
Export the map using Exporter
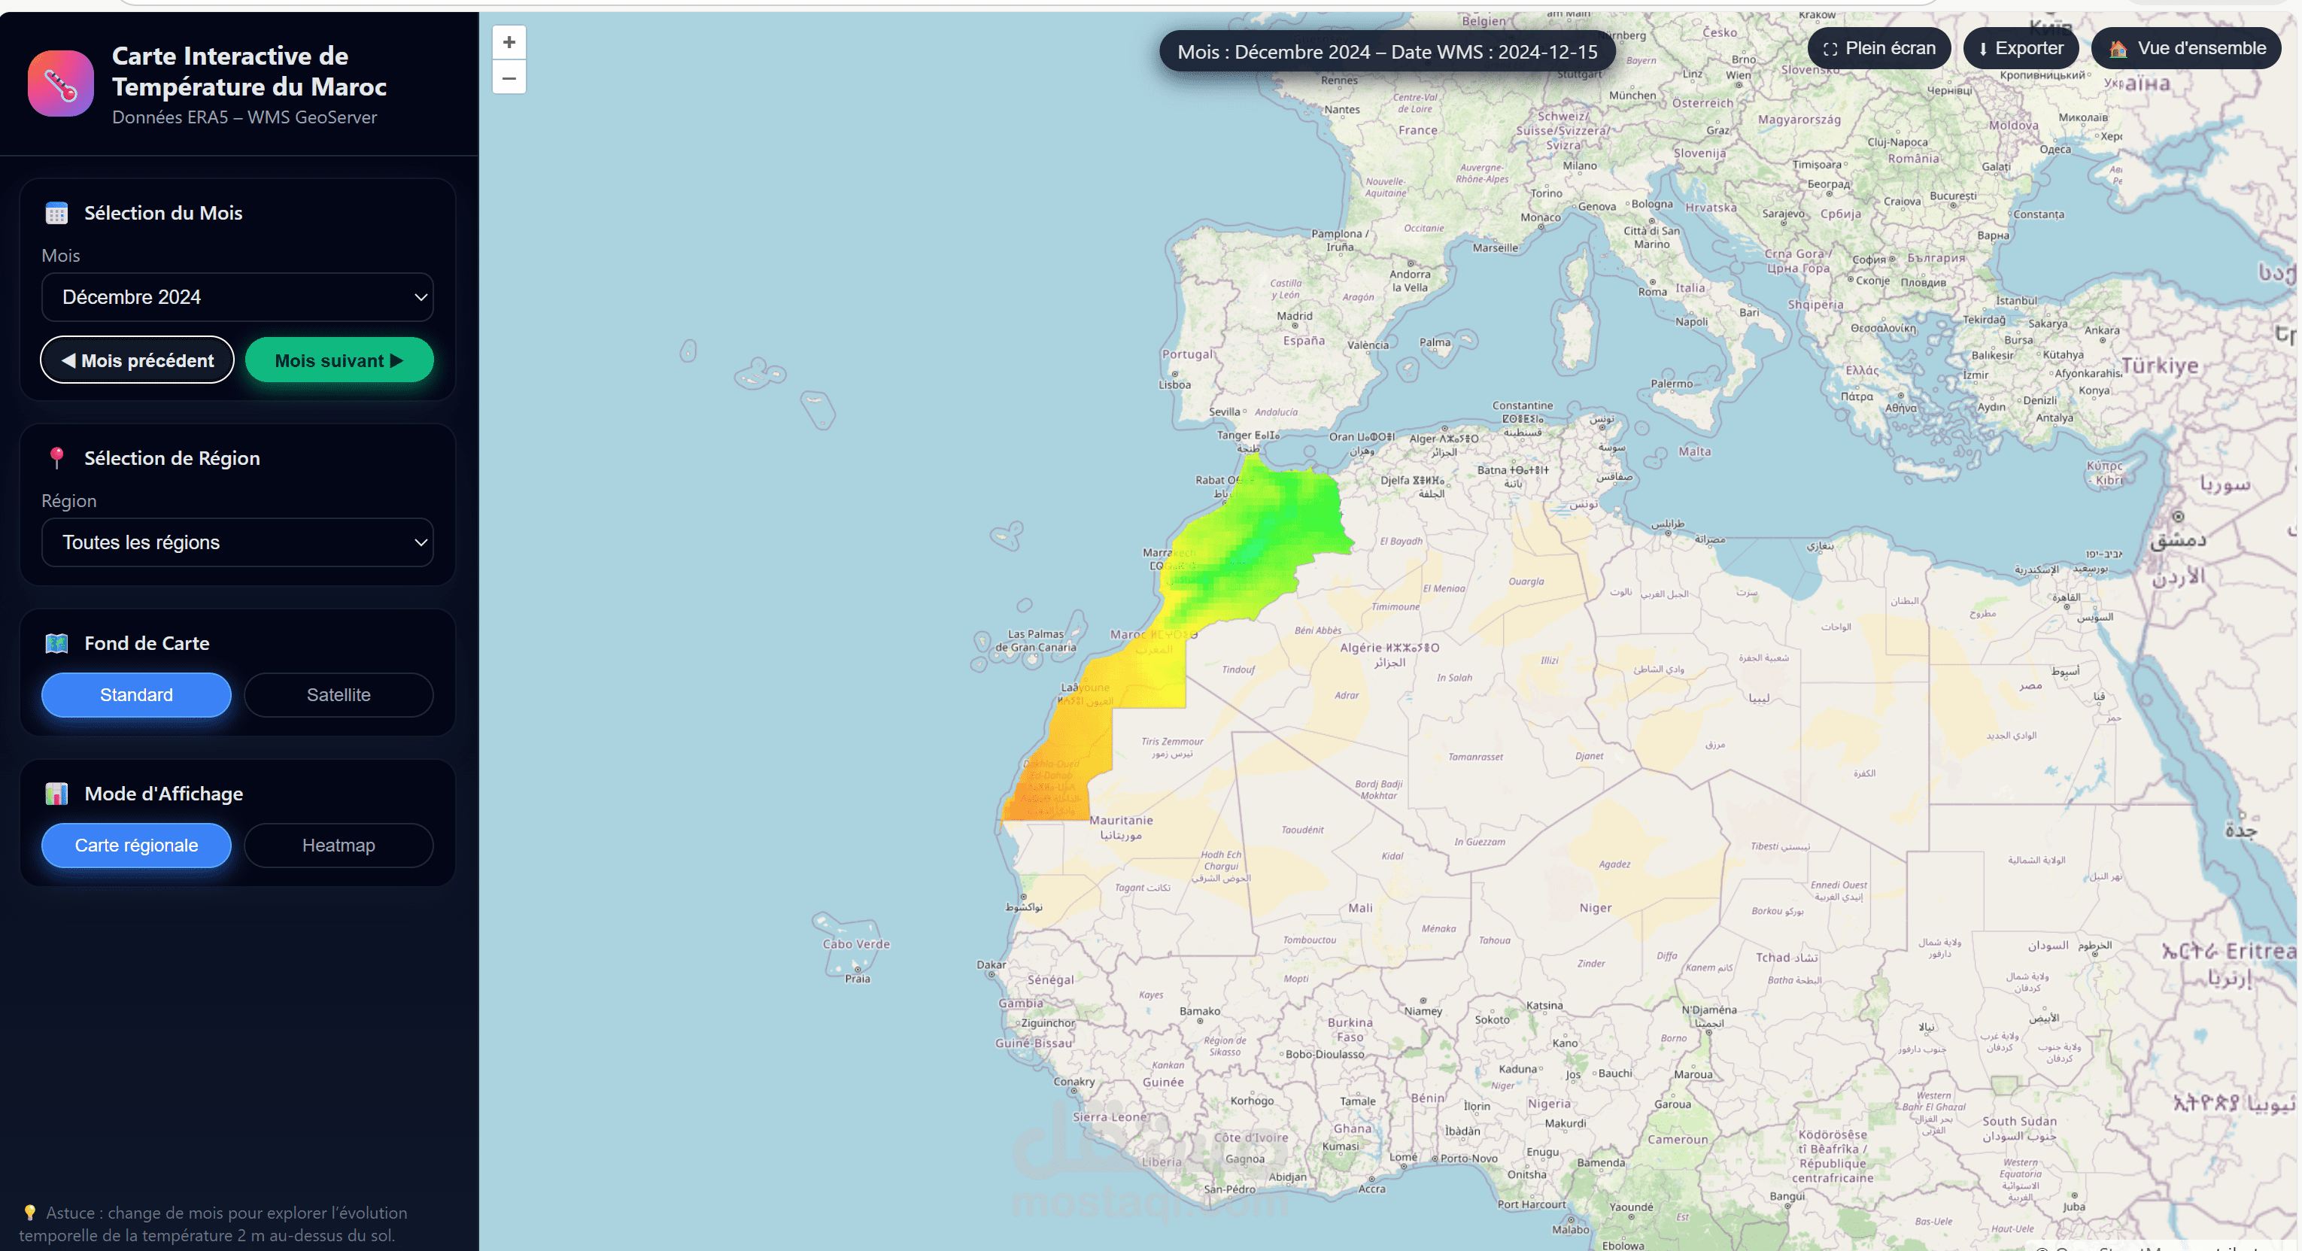click(2021, 48)
